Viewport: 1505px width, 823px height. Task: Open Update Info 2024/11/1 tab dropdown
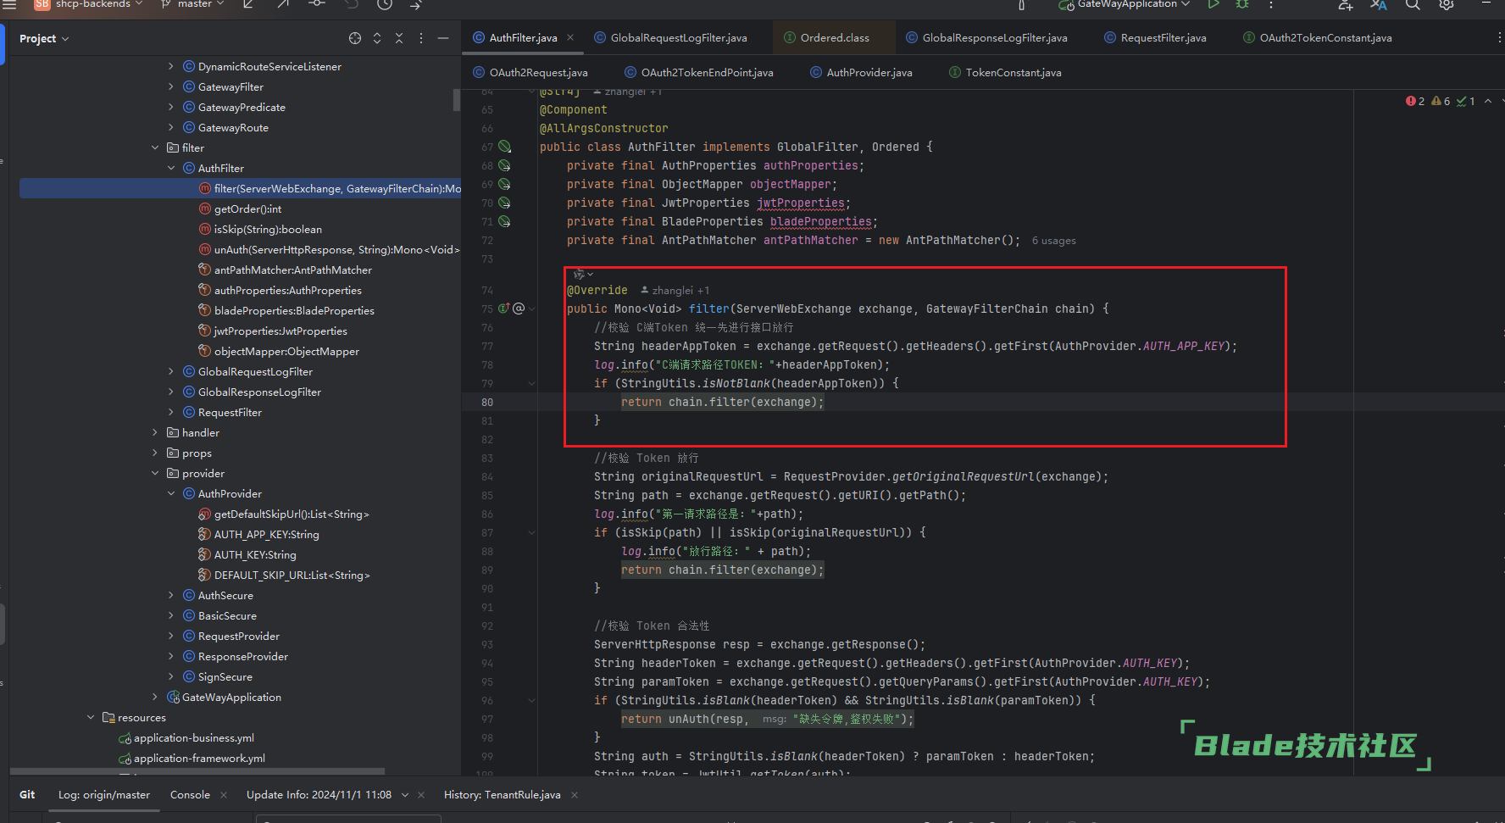point(405,794)
